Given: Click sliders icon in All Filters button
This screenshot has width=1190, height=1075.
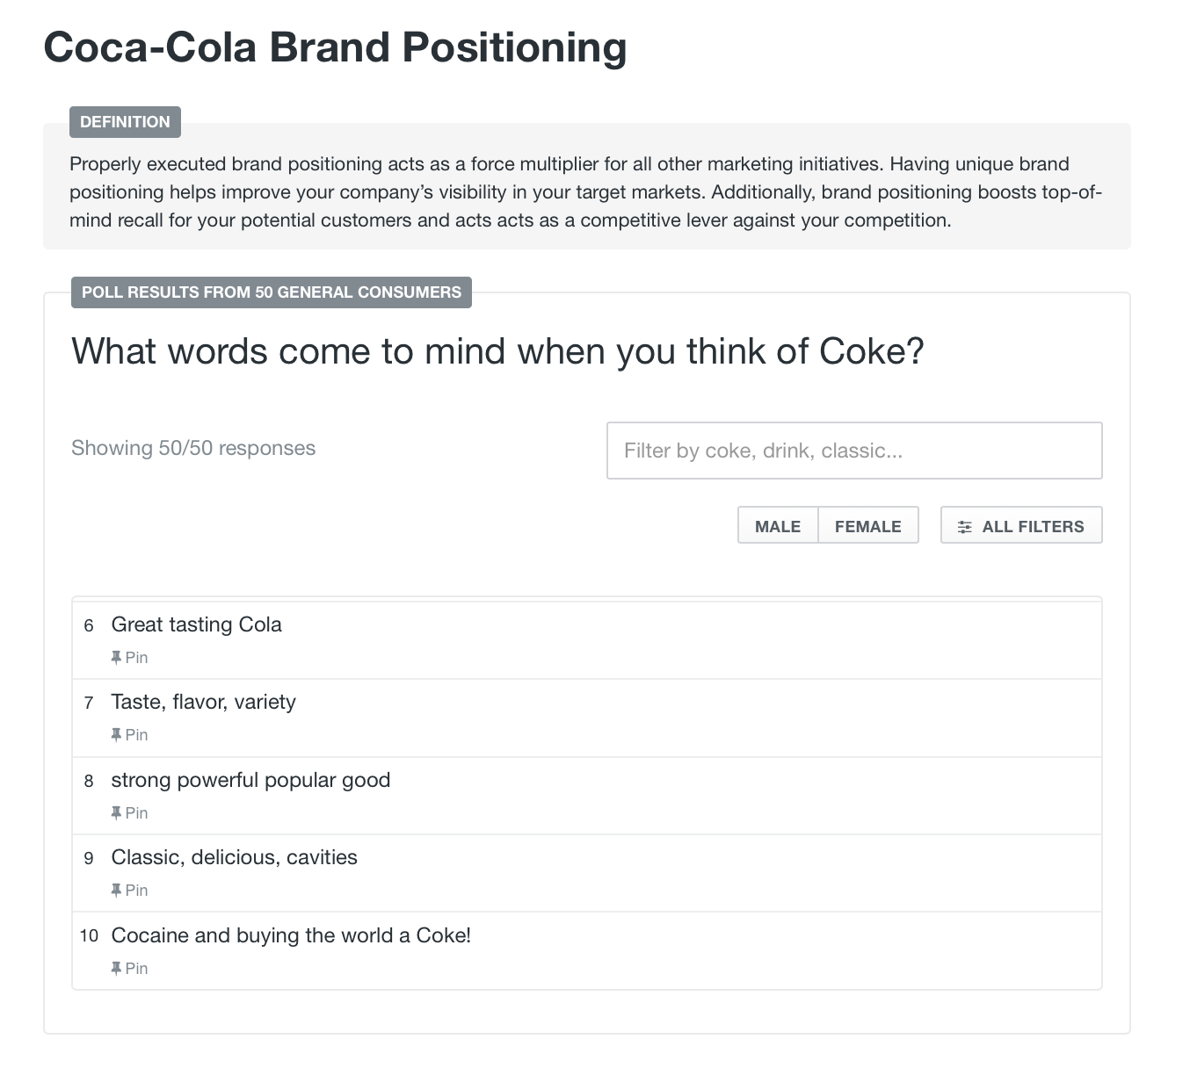Looking at the screenshot, I should click(965, 527).
